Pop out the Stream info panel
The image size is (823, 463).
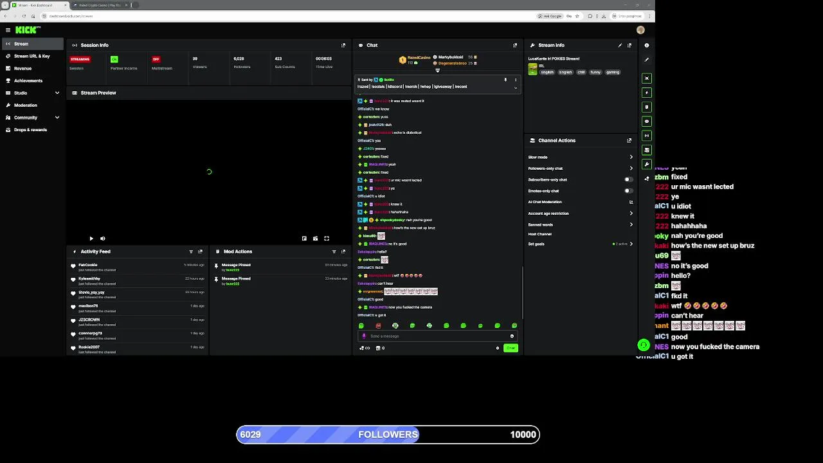[x=629, y=45]
